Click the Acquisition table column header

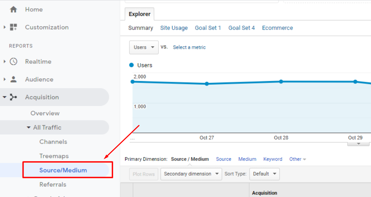pyautogui.click(x=264, y=193)
